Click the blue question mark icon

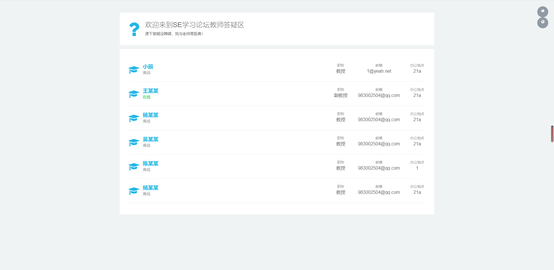[134, 29]
